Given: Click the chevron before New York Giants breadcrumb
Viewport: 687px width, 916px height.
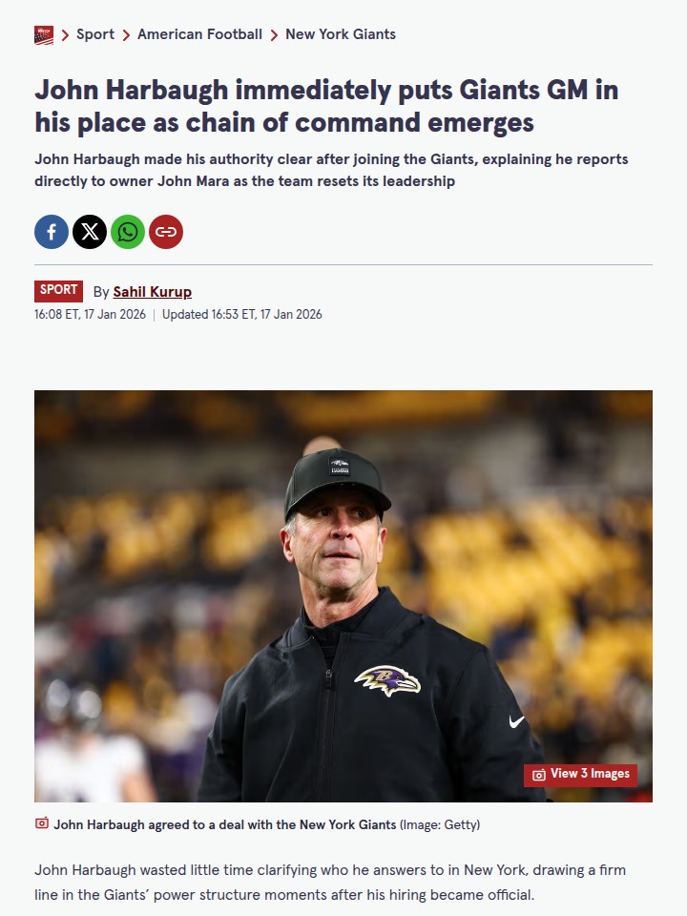Looking at the screenshot, I should coord(274,35).
